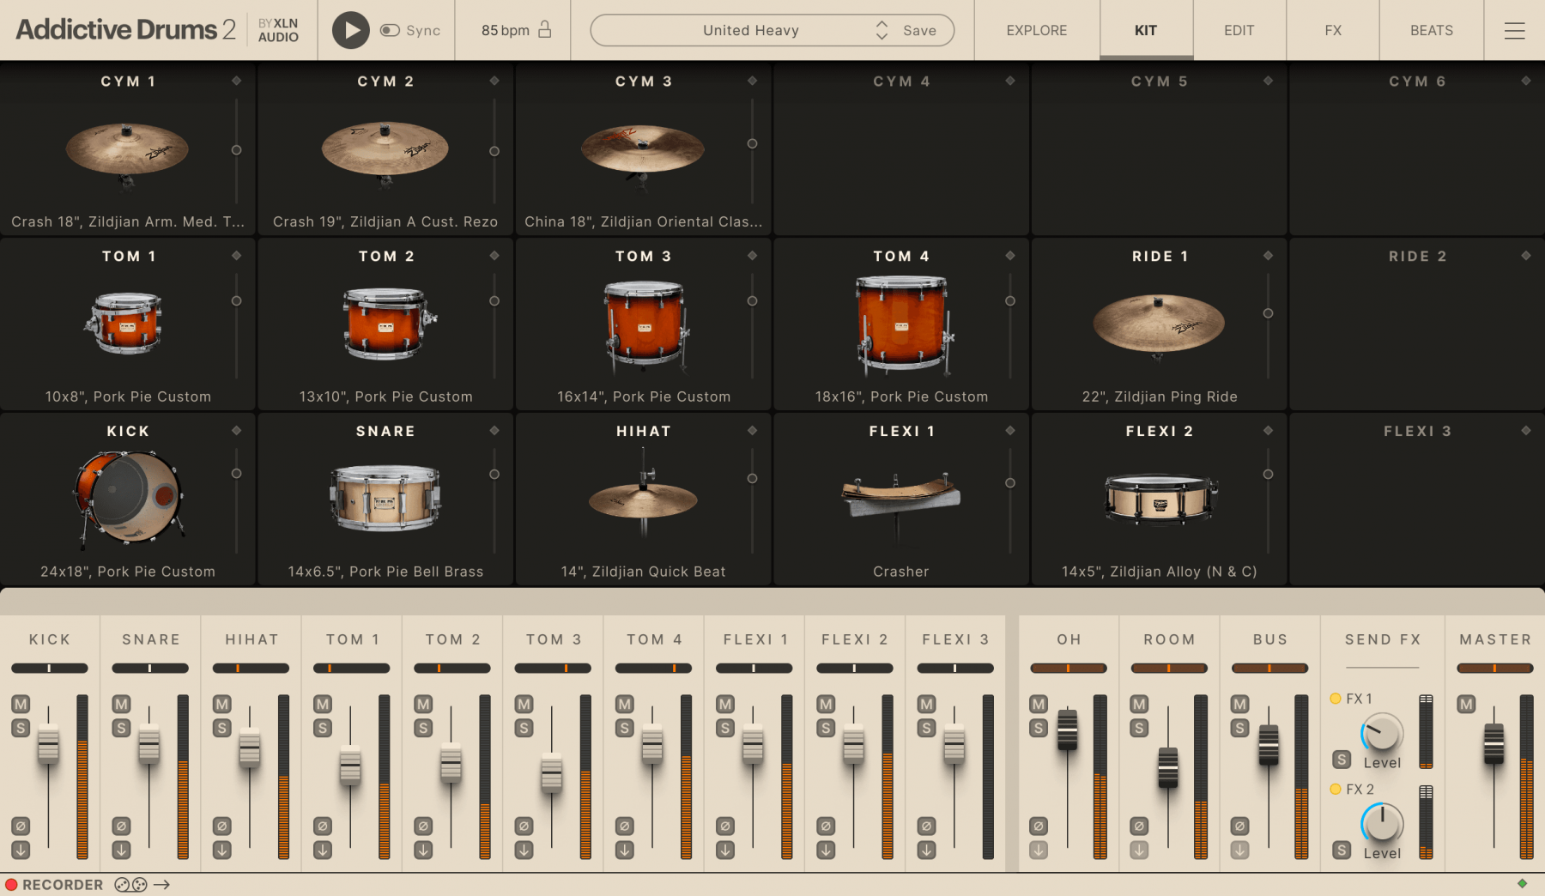The image size is (1545, 896).
Task: Click the OH channel down-arrow output icon
Action: [x=1039, y=850]
